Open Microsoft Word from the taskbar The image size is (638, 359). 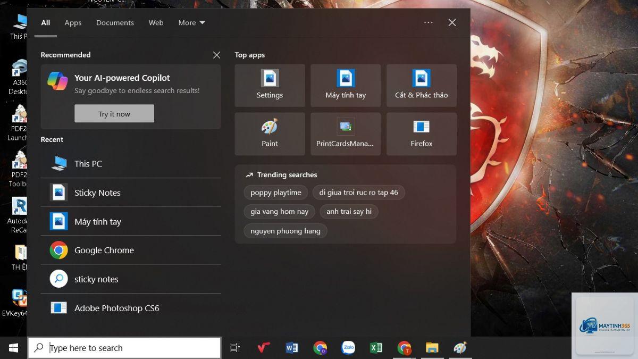pyautogui.click(x=291, y=348)
